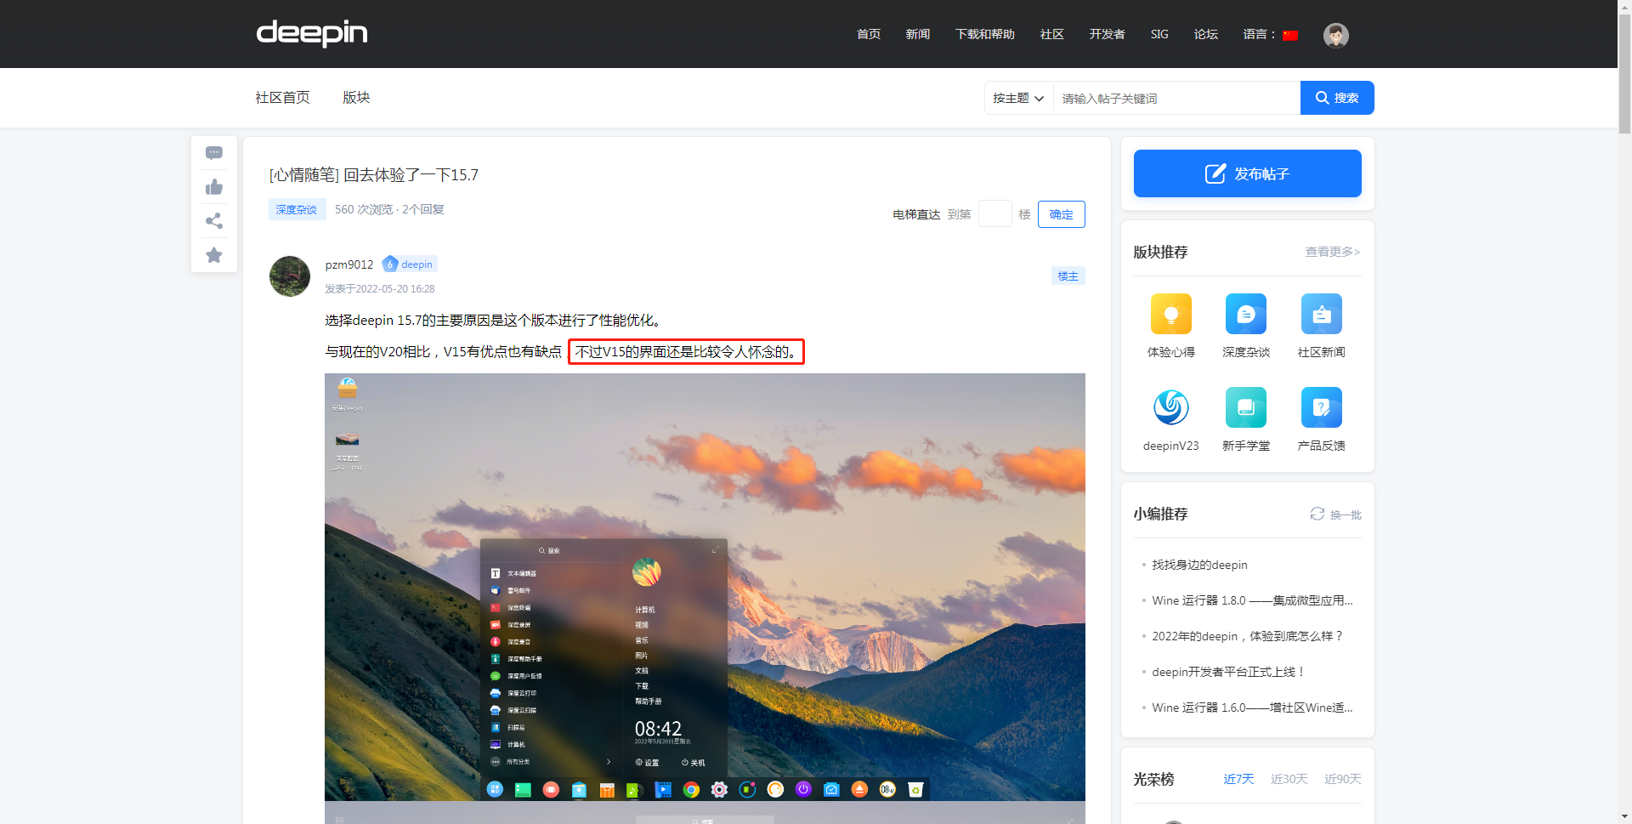Screen dimensions: 1632x824
Task: Click the 560 次浏览 · 2个回复 stats text
Action: (x=389, y=209)
